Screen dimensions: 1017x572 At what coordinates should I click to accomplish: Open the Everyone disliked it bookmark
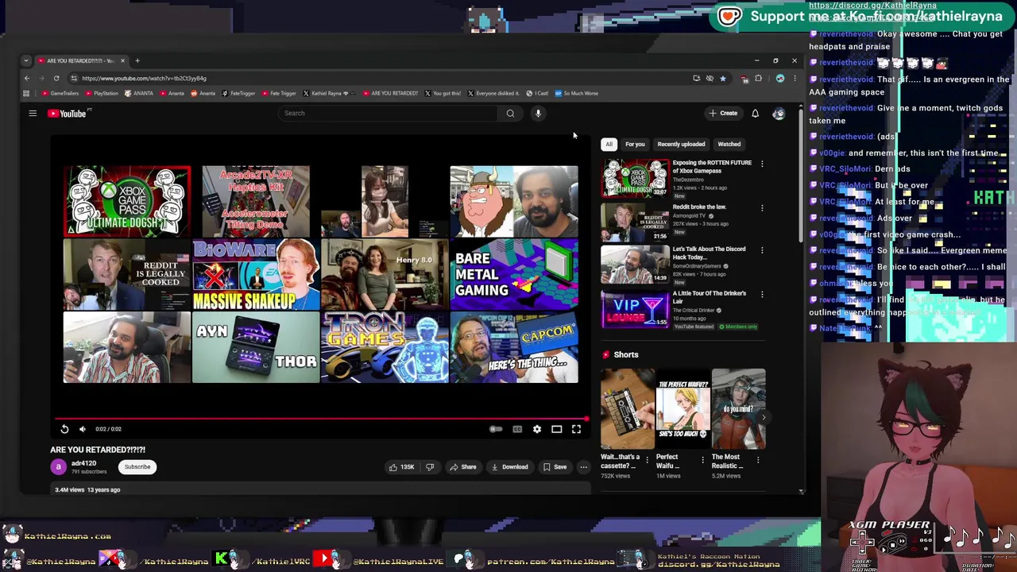coord(493,93)
